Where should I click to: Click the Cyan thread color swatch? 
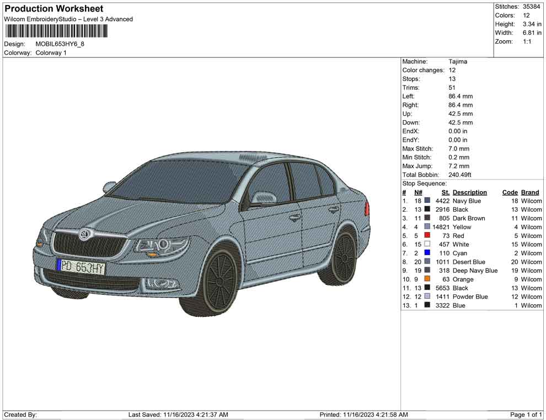click(x=428, y=253)
